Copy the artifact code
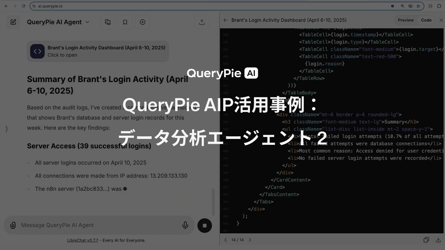Image resolution: width=445 pixels, height=250 pixels. (426, 240)
